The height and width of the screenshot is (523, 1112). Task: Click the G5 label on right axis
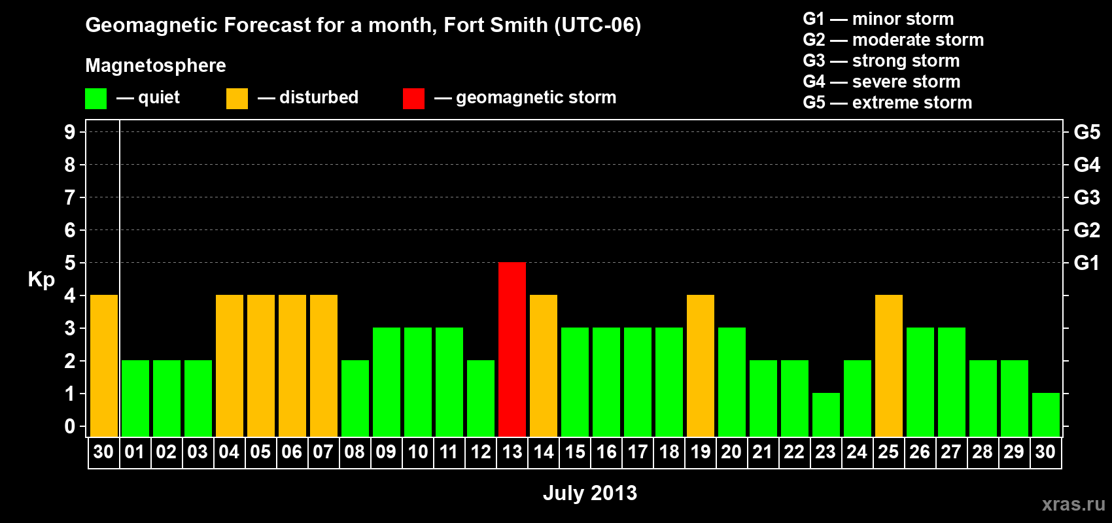[x=1086, y=132]
